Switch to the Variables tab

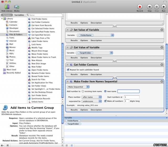19,15
